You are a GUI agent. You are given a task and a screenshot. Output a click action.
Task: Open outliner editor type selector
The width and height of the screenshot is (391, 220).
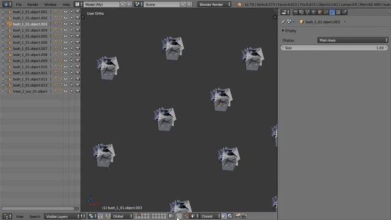7,216
